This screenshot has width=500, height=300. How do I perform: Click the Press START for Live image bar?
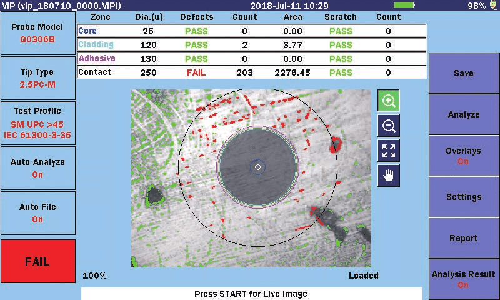tap(252, 294)
